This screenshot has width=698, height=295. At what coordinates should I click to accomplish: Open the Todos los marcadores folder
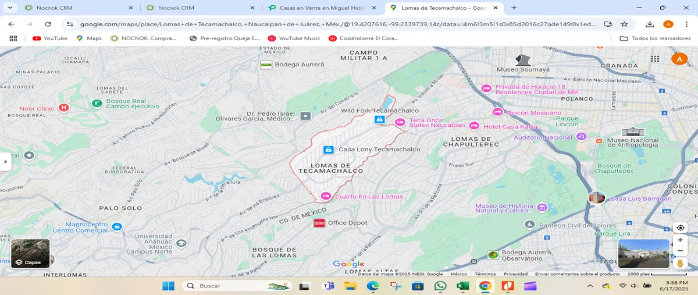coord(655,38)
